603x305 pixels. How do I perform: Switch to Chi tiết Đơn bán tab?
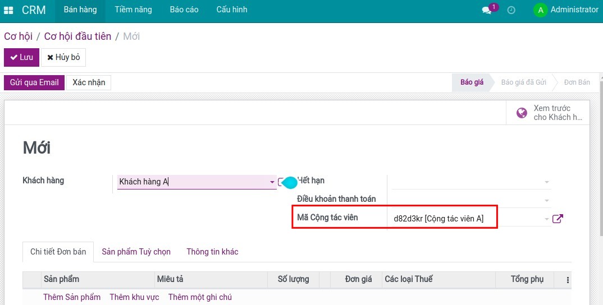[58, 252]
